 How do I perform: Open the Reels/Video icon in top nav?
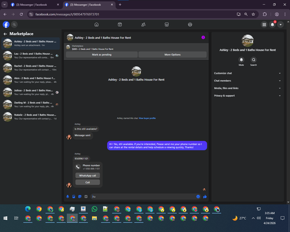pos(120,24)
